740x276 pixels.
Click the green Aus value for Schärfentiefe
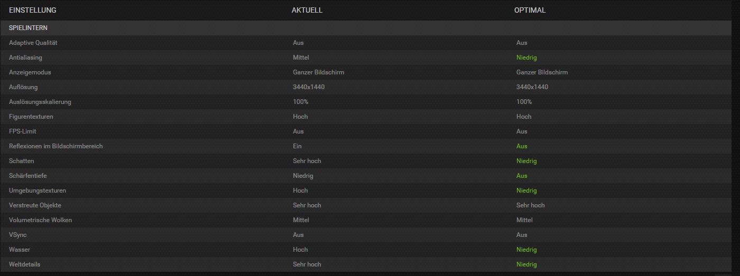click(x=522, y=176)
